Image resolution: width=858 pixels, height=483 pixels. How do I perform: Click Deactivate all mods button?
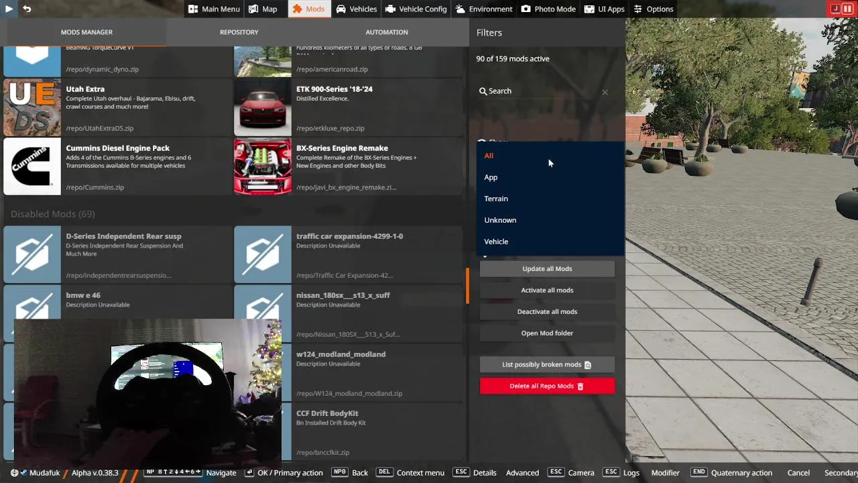(547, 312)
